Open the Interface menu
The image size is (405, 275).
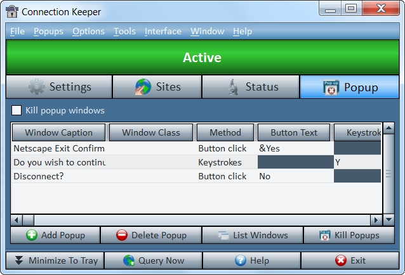163,31
